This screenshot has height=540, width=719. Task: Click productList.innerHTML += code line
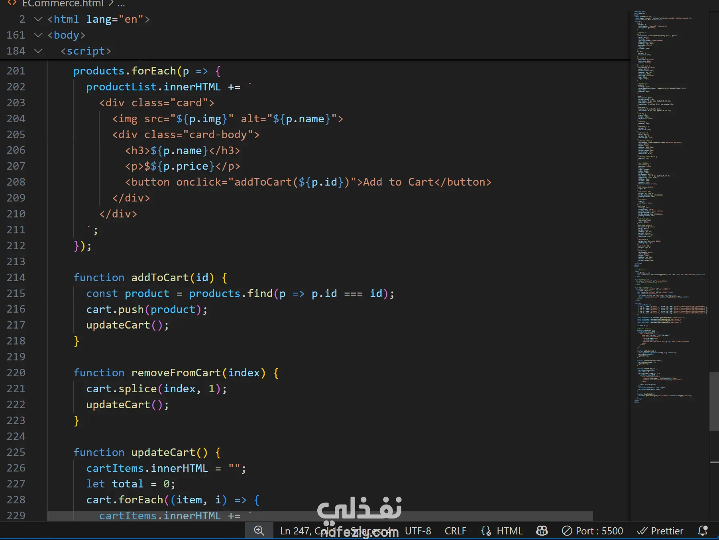(x=169, y=87)
